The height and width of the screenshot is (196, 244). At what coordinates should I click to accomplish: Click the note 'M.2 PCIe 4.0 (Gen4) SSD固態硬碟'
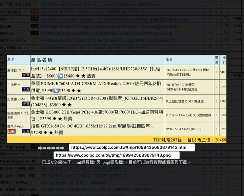(x=188, y=115)
